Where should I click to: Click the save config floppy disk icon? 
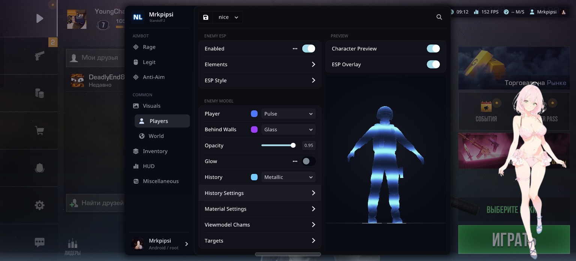point(205,17)
